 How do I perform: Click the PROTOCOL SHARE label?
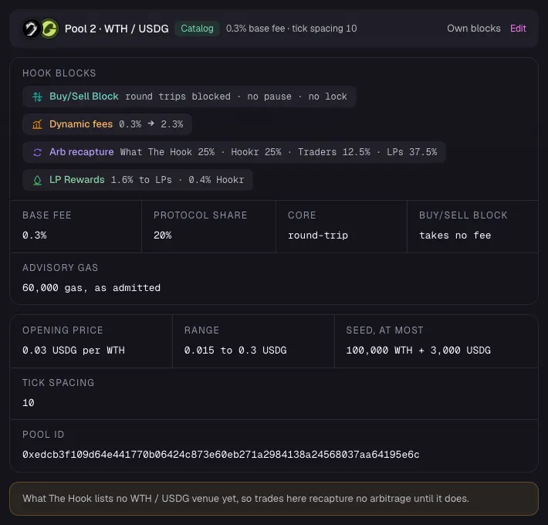tap(200, 215)
